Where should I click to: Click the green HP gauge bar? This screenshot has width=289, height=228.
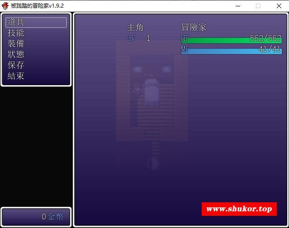232,41
